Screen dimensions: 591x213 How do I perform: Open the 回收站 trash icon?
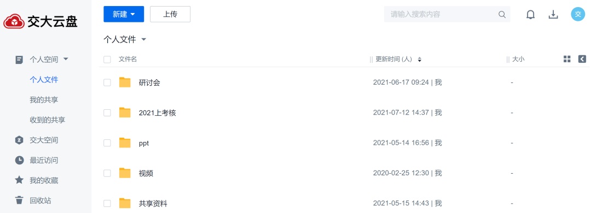(x=19, y=200)
